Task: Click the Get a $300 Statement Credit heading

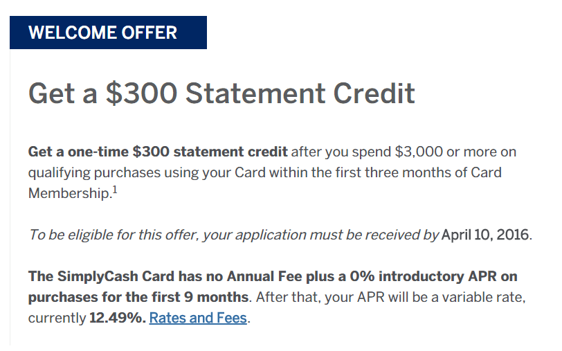Action: 221,93
